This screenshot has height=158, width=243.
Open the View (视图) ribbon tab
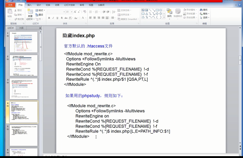tap(91, 4)
